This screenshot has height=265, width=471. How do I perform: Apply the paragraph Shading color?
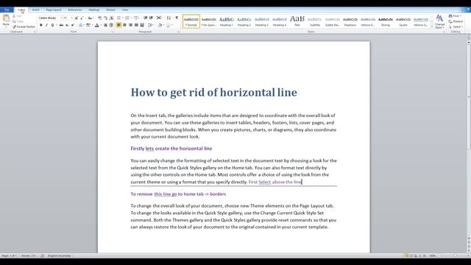point(160,25)
